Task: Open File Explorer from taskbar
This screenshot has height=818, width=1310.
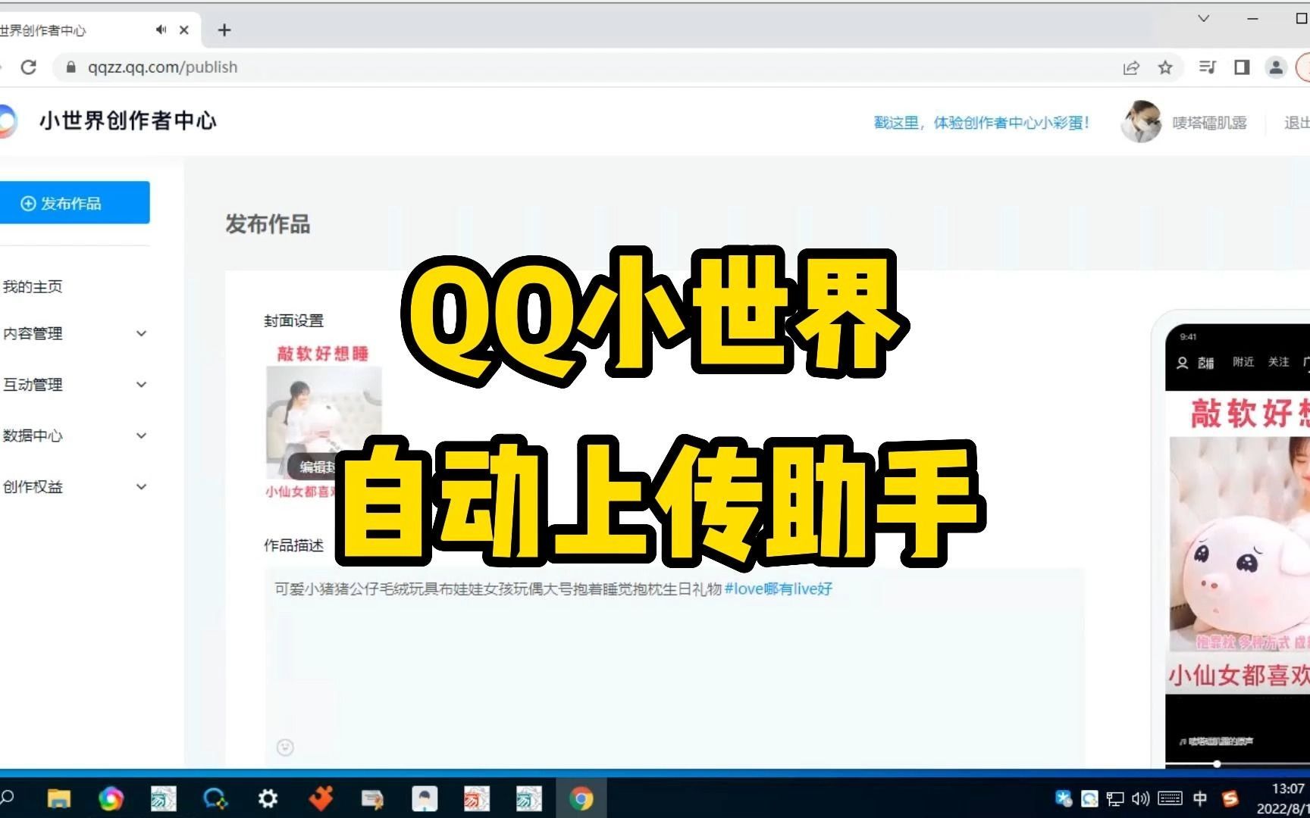Action: click(59, 798)
